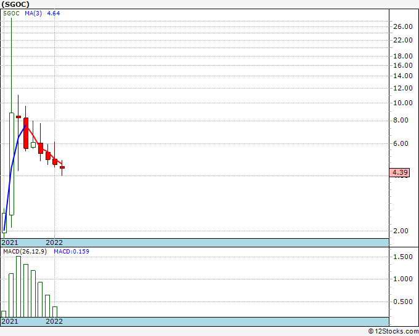
Task: Click the MA(3) indicator label
Action: click(33, 14)
